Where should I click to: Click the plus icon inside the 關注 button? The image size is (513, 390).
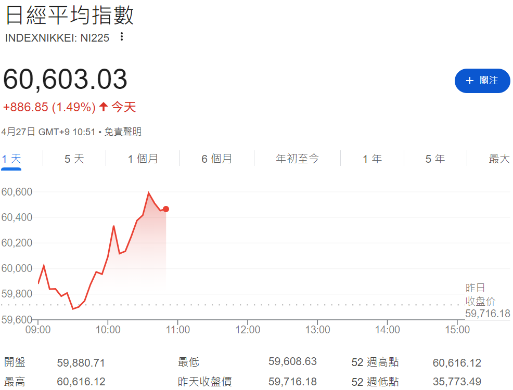click(469, 81)
